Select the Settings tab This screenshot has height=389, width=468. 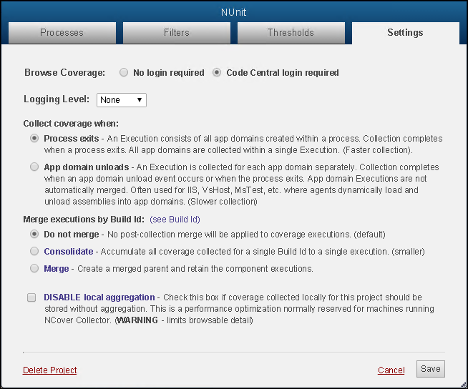pos(405,33)
